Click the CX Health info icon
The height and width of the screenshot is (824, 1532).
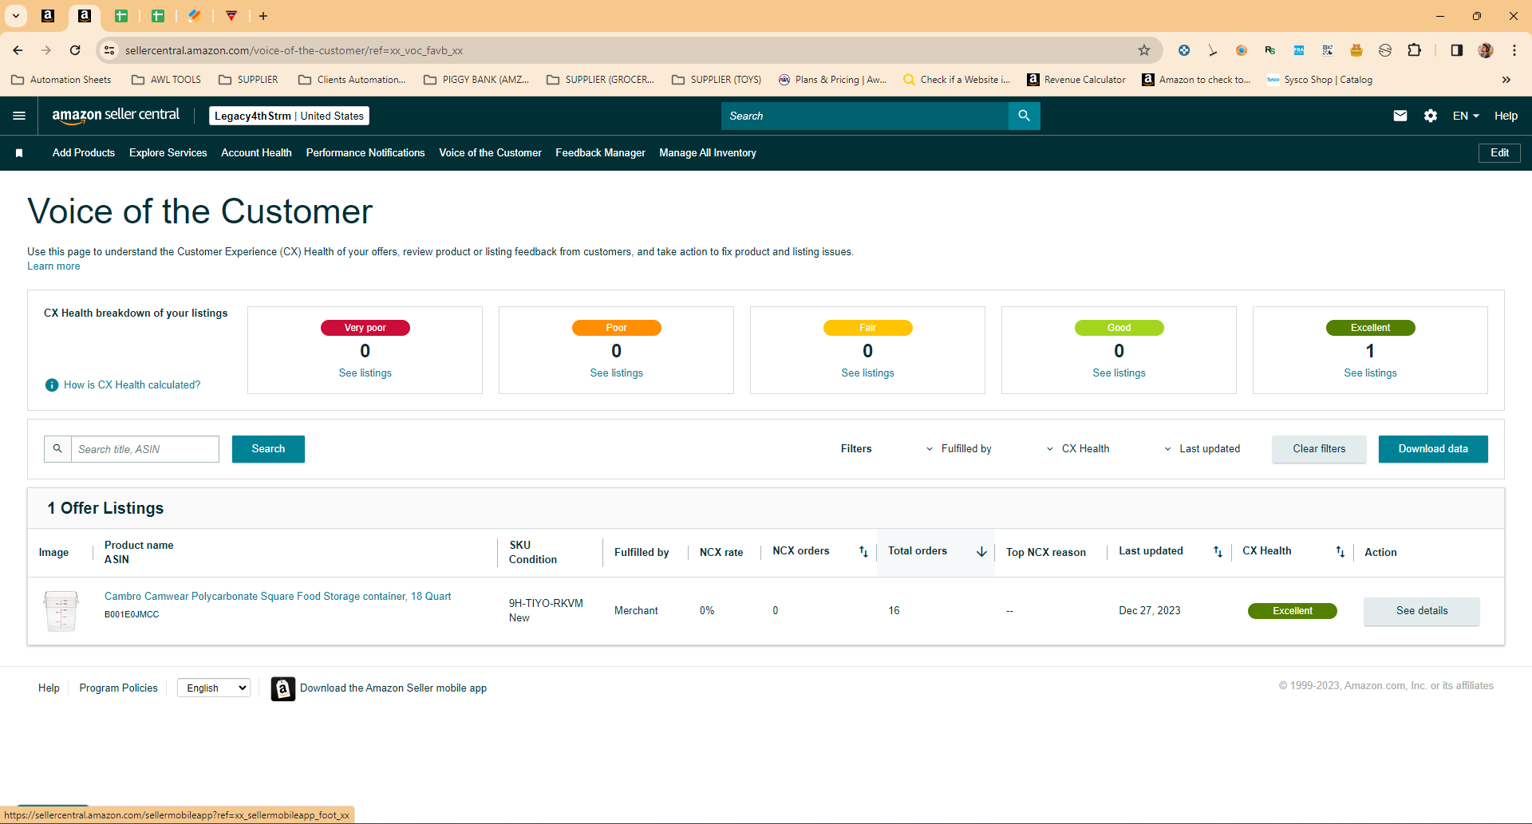tap(52, 385)
